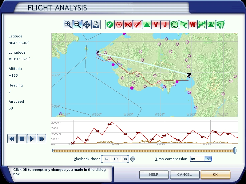246x184 pixels.
Task: Toggle the airports layer icon
Action: [x=110, y=25]
